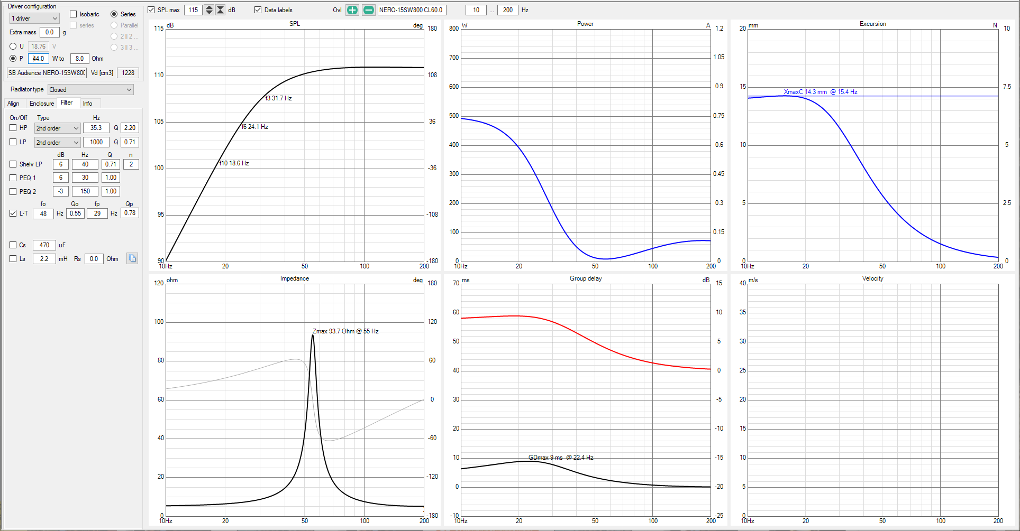
Task: Click the auto-scale icon beside the SPL max spinner
Action: point(221,10)
